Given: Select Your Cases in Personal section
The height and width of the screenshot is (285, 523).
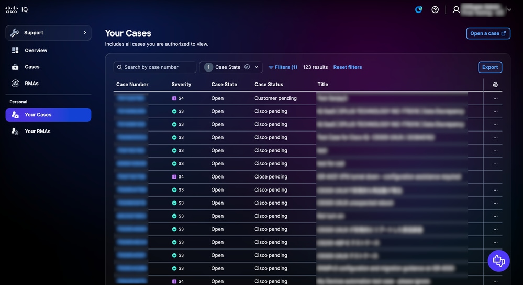Looking at the screenshot, I should coord(48,115).
